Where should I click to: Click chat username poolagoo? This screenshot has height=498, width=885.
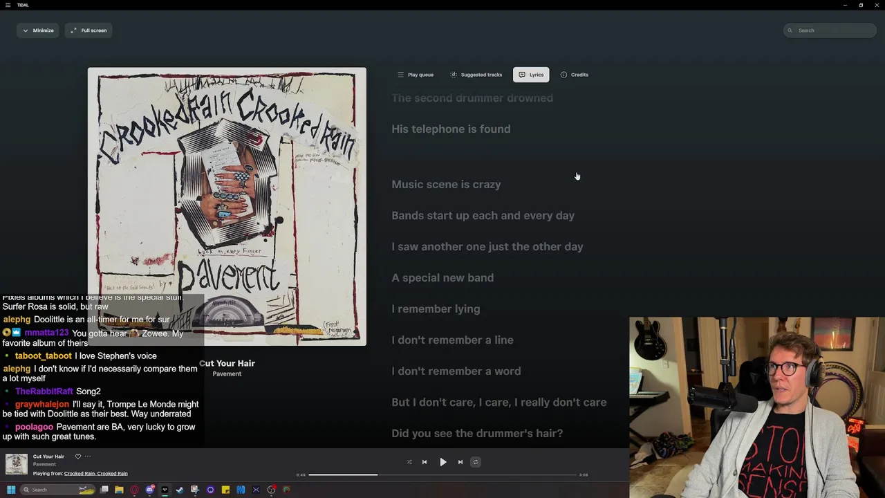pyautogui.click(x=34, y=427)
